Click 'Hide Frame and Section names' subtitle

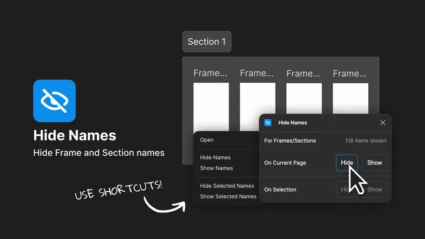point(99,153)
